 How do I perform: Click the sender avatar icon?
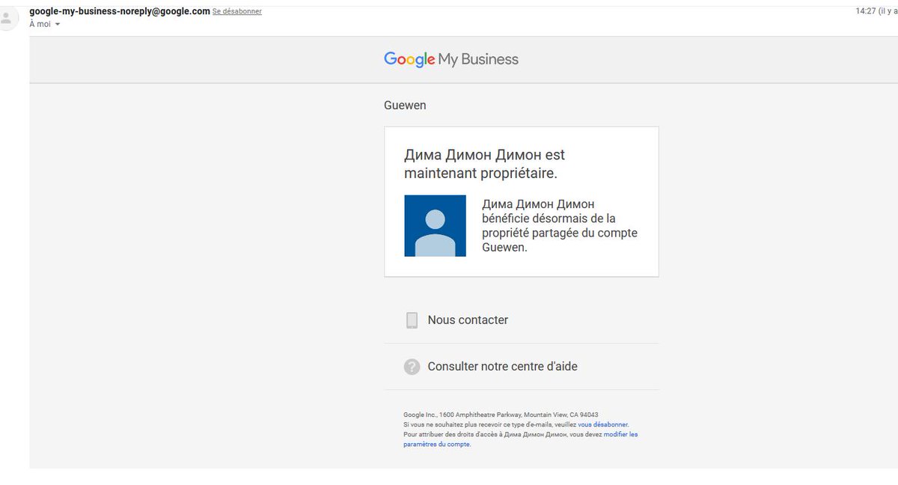7,17
